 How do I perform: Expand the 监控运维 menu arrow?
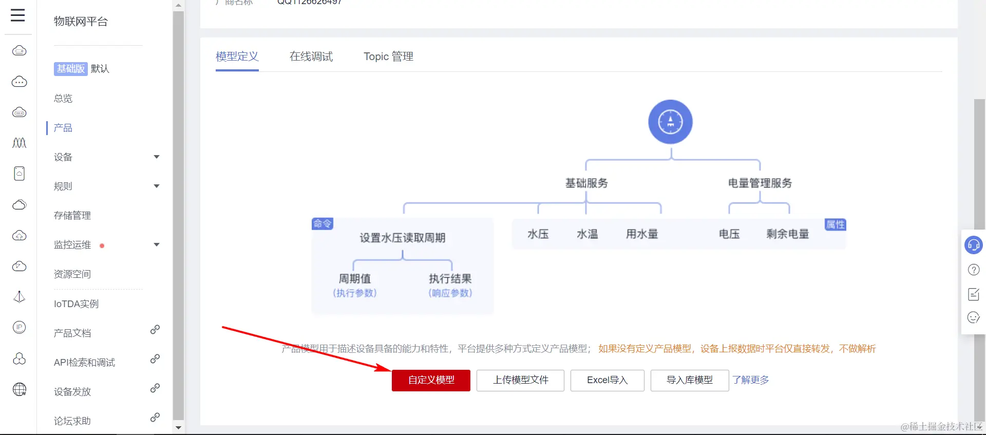click(x=157, y=244)
